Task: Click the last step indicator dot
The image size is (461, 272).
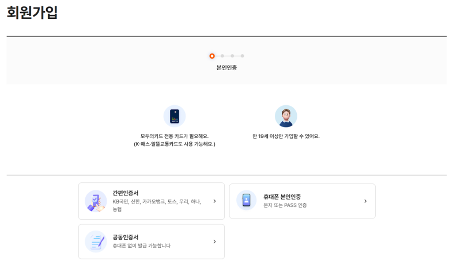Action: tap(242, 56)
